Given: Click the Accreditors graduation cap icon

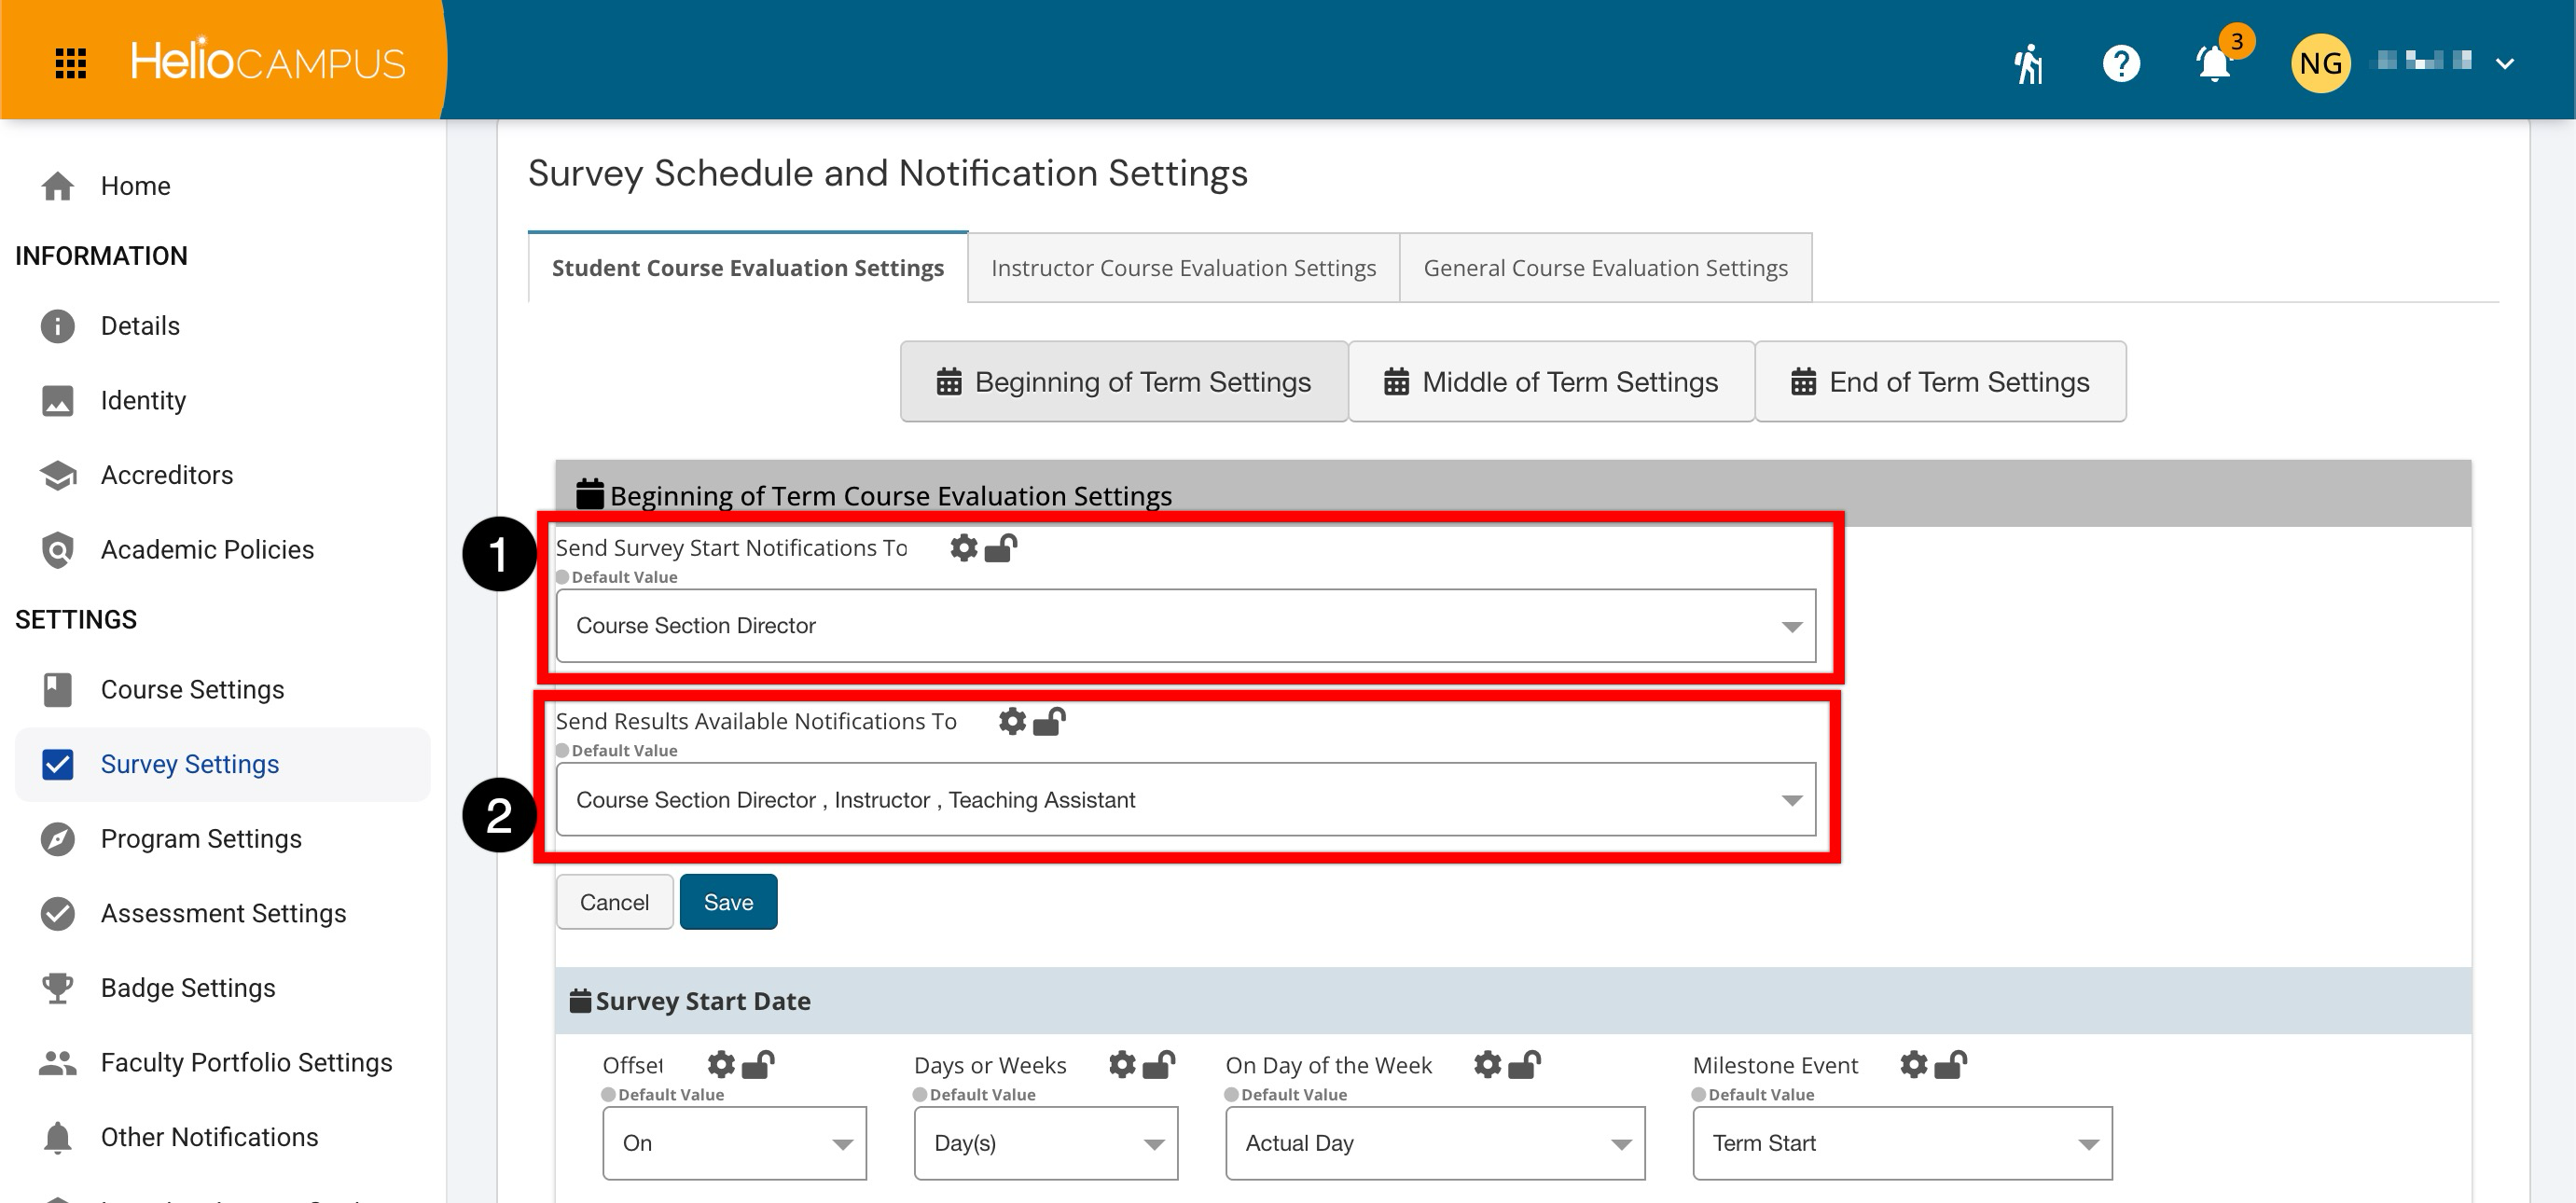Looking at the screenshot, I should click(x=58, y=475).
